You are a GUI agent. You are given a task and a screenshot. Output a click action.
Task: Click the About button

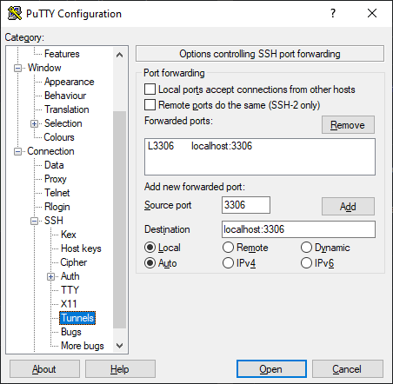tap(44, 369)
